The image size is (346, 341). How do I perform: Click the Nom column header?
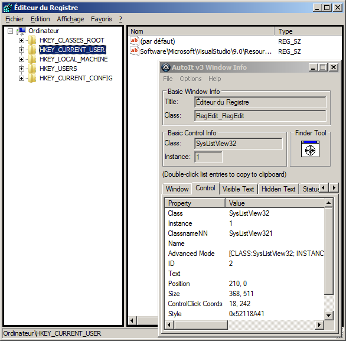point(201,31)
